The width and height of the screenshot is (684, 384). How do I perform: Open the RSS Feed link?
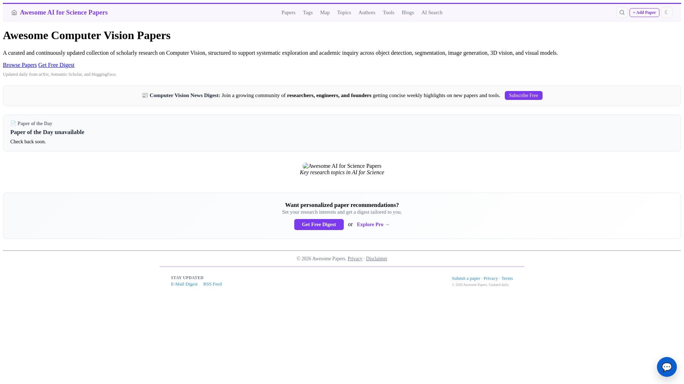point(213,284)
